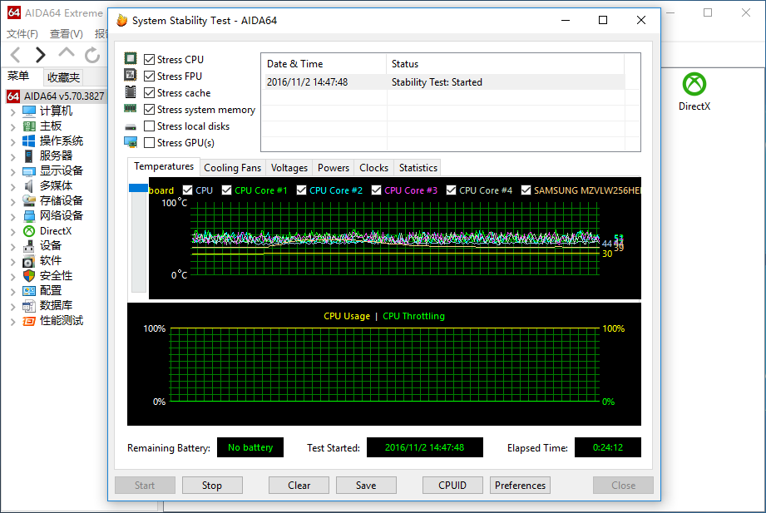Screen dimensions: 766x513
Task: Click the Stop button
Action: [x=212, y=486]
